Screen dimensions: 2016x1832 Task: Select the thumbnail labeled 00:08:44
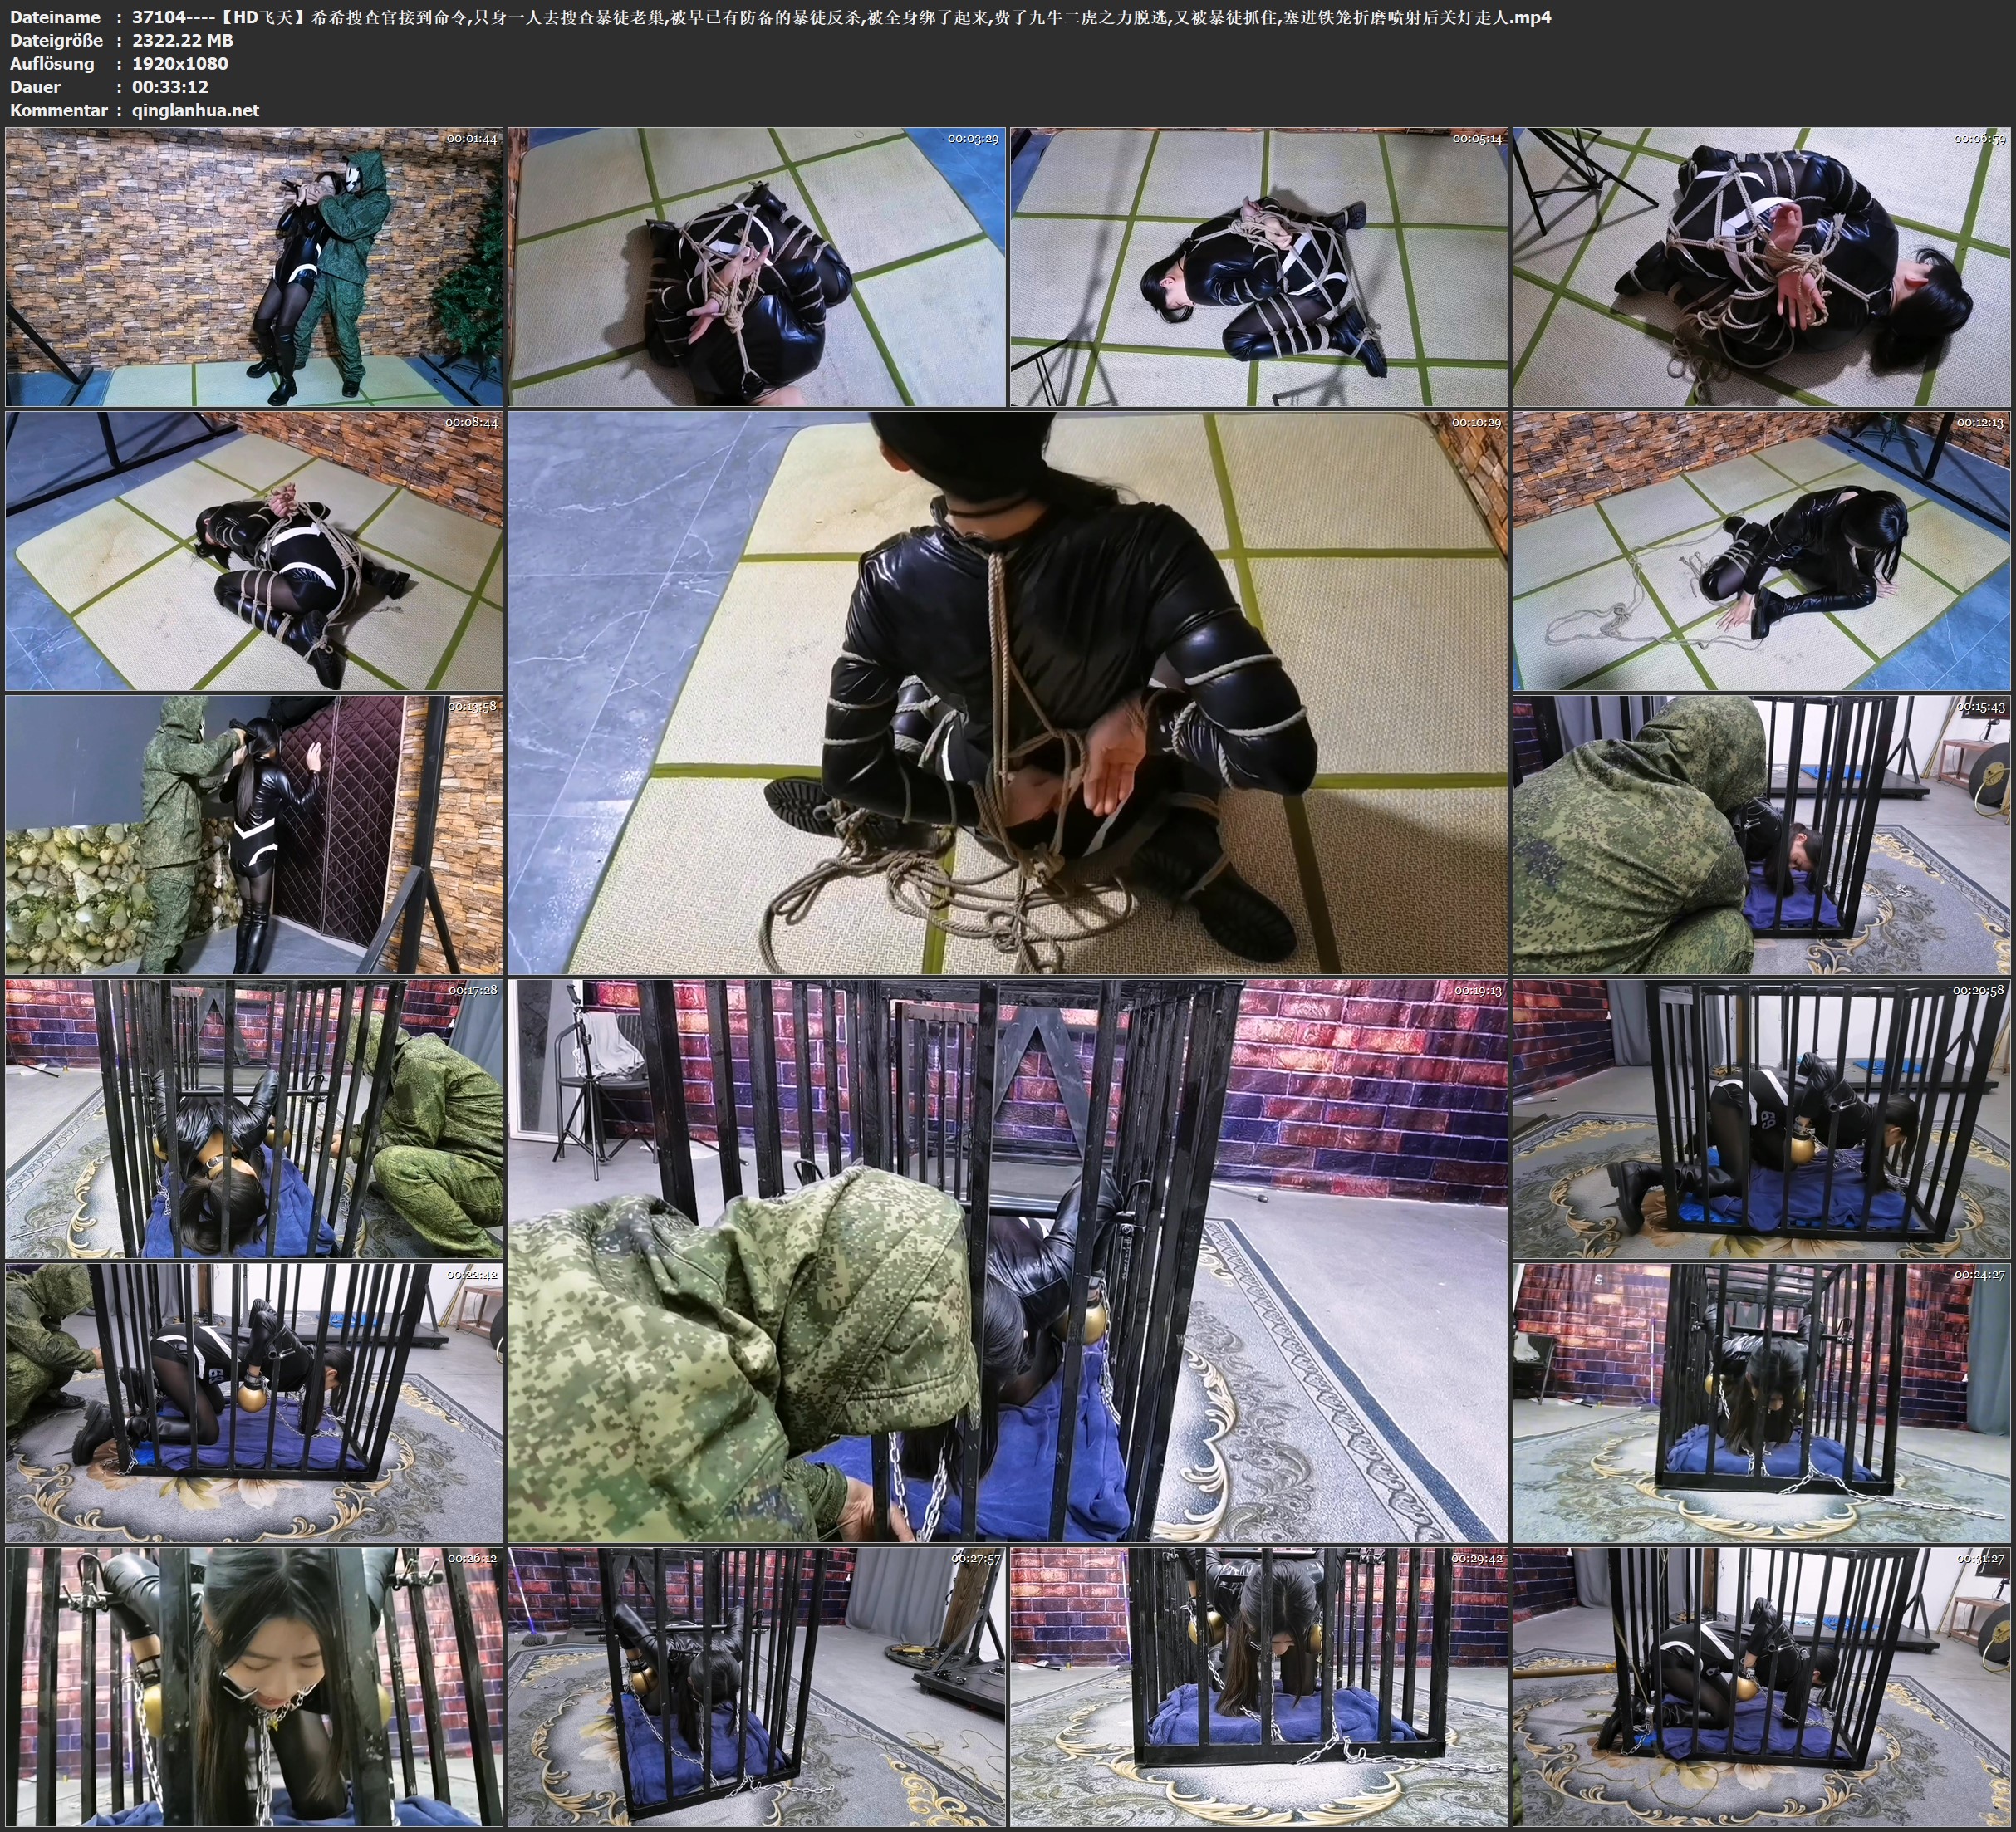(x=254, y=550)
